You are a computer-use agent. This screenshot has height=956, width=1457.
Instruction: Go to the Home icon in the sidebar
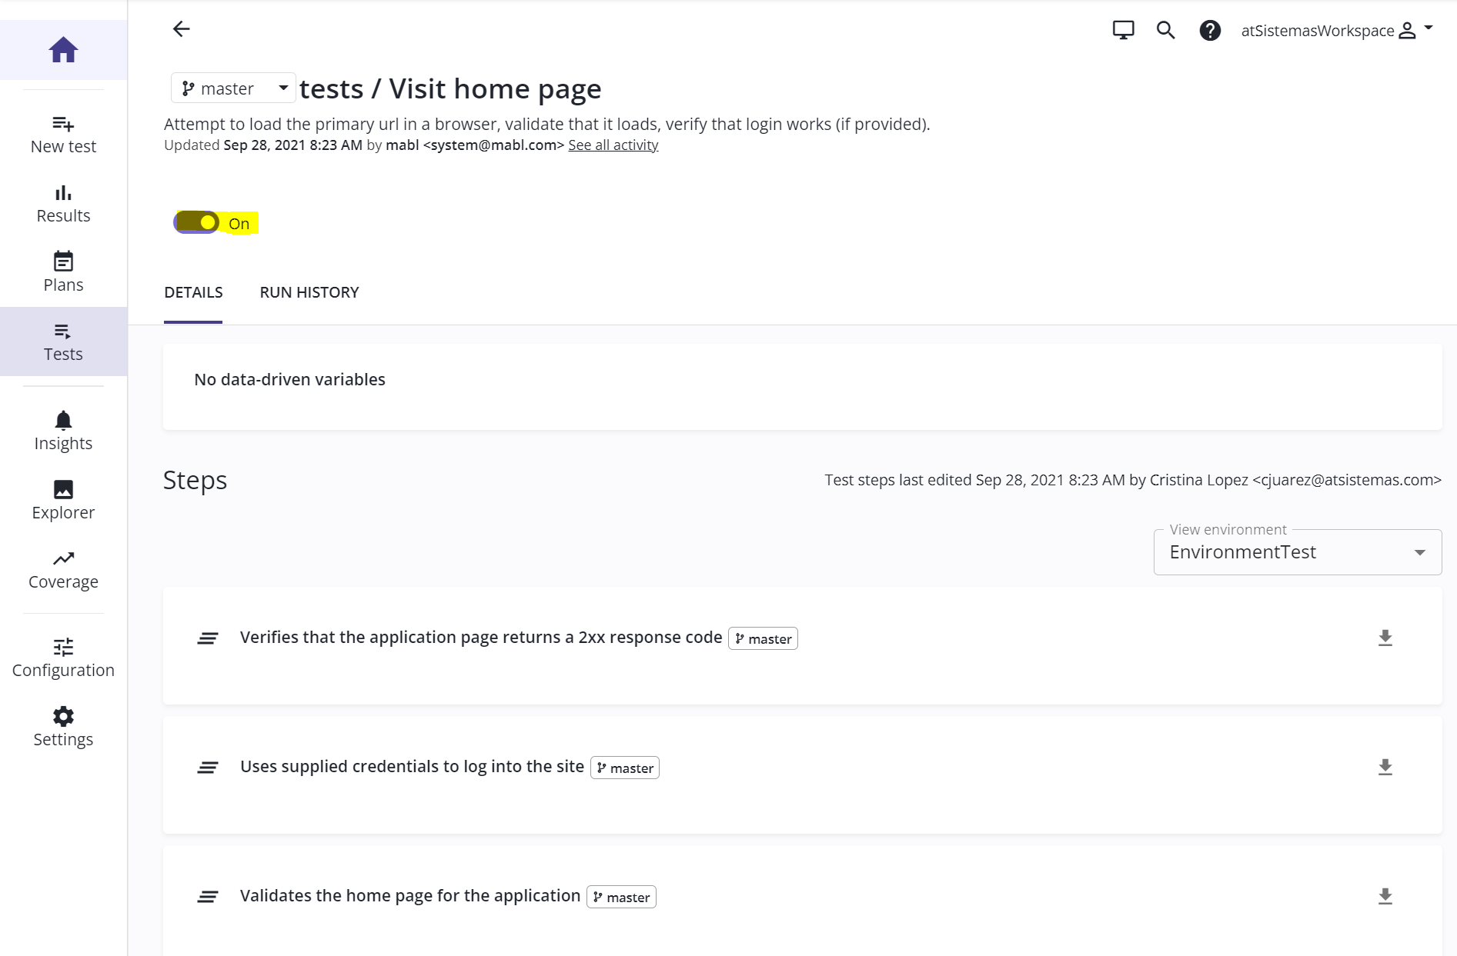point(63,50)
